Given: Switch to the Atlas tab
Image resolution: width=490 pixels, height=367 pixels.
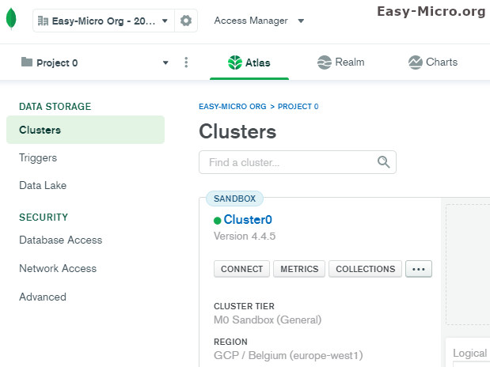Looking at the screenshot, I should [249, 62].
